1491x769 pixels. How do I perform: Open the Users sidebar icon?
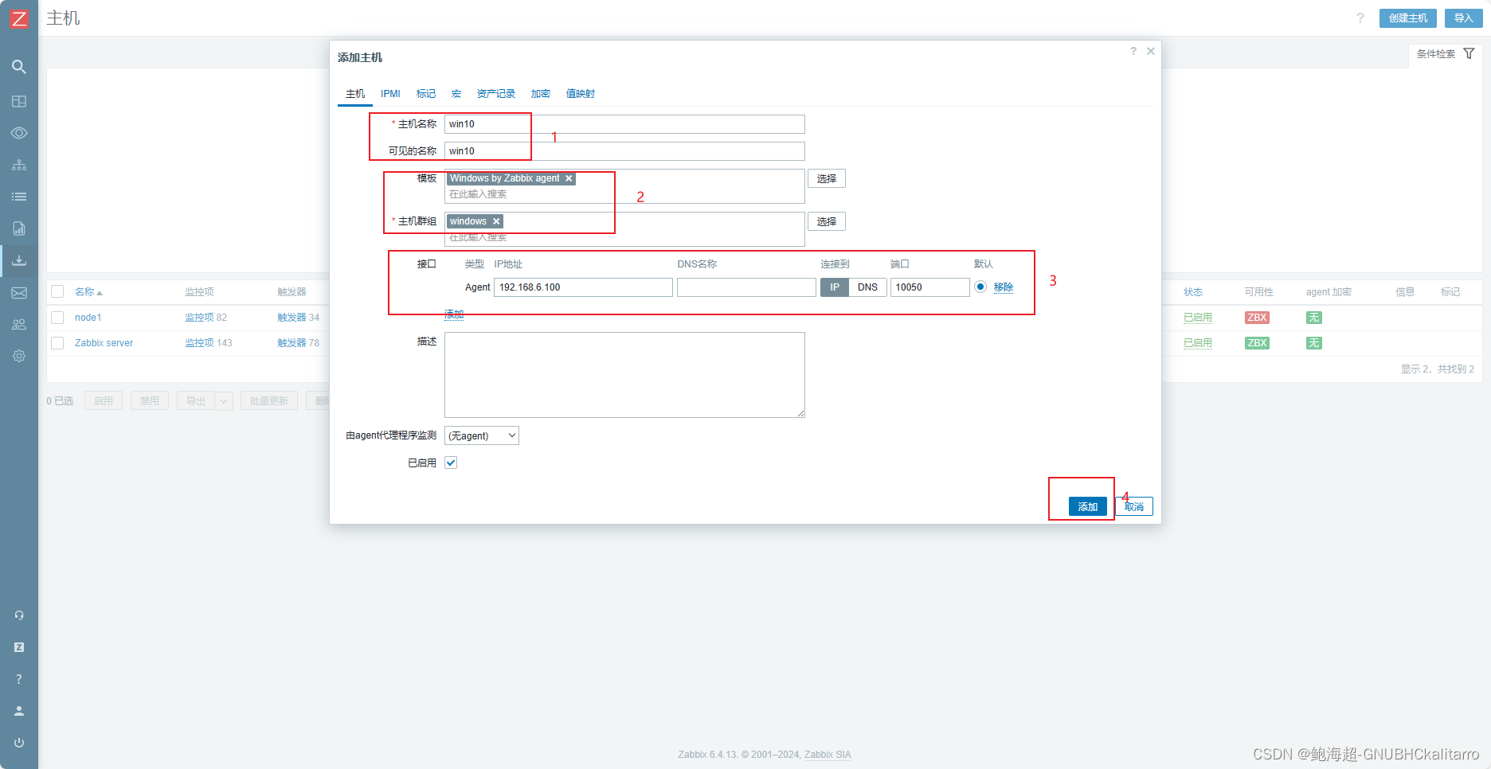click(19, 324)
